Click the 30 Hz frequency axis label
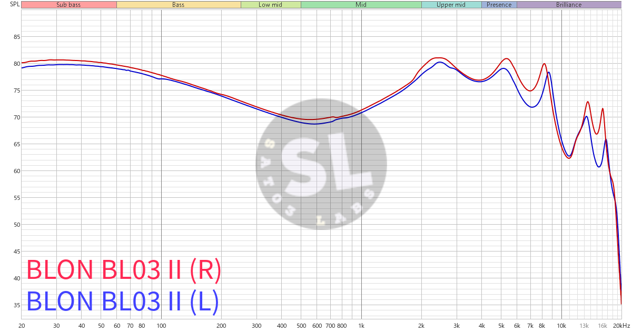This screenshot has height=332, width=632. pos(56,325)
